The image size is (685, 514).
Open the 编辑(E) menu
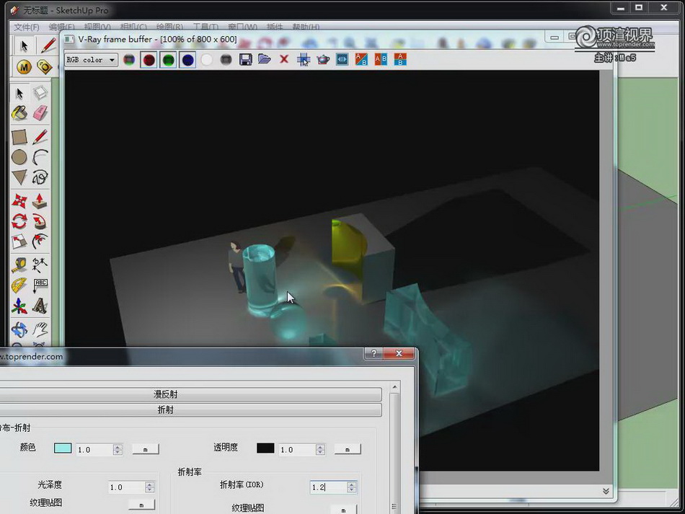61,27
